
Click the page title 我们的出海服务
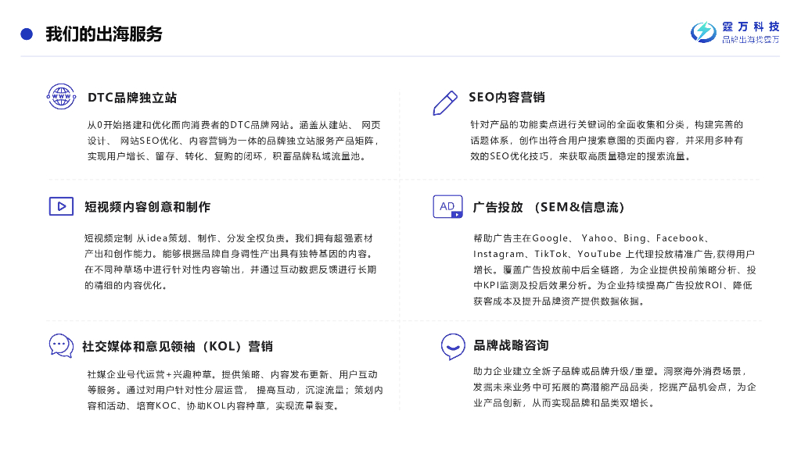(104, 34)
